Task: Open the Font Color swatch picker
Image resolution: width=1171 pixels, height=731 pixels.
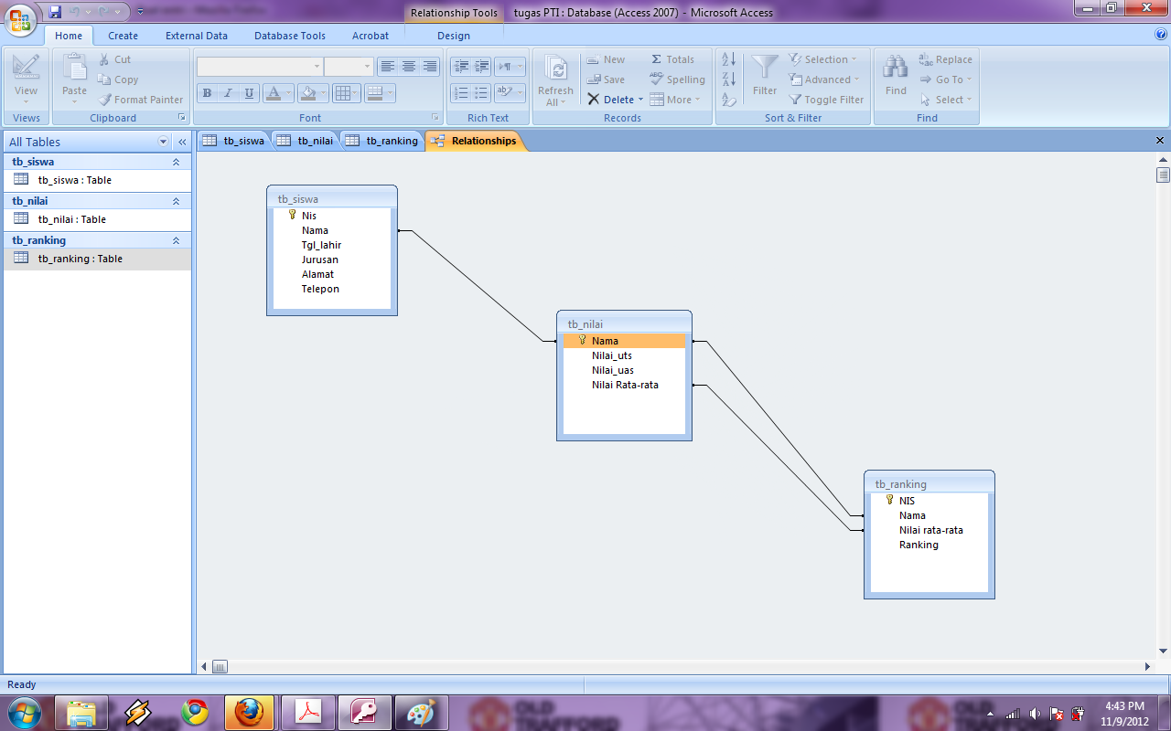Action: pos(288,93)
